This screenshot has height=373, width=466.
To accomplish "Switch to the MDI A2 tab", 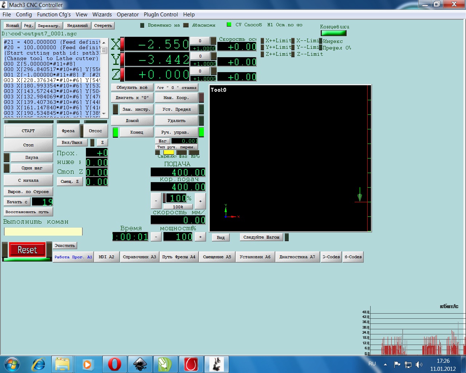I will [107, 257].
